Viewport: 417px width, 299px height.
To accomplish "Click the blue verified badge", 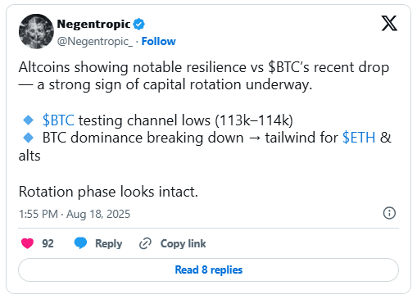I will [138, 25].
